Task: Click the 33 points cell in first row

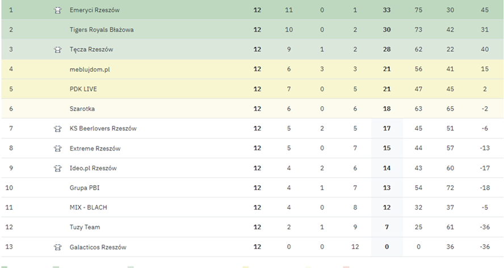Action: click(x=387, y=10)
